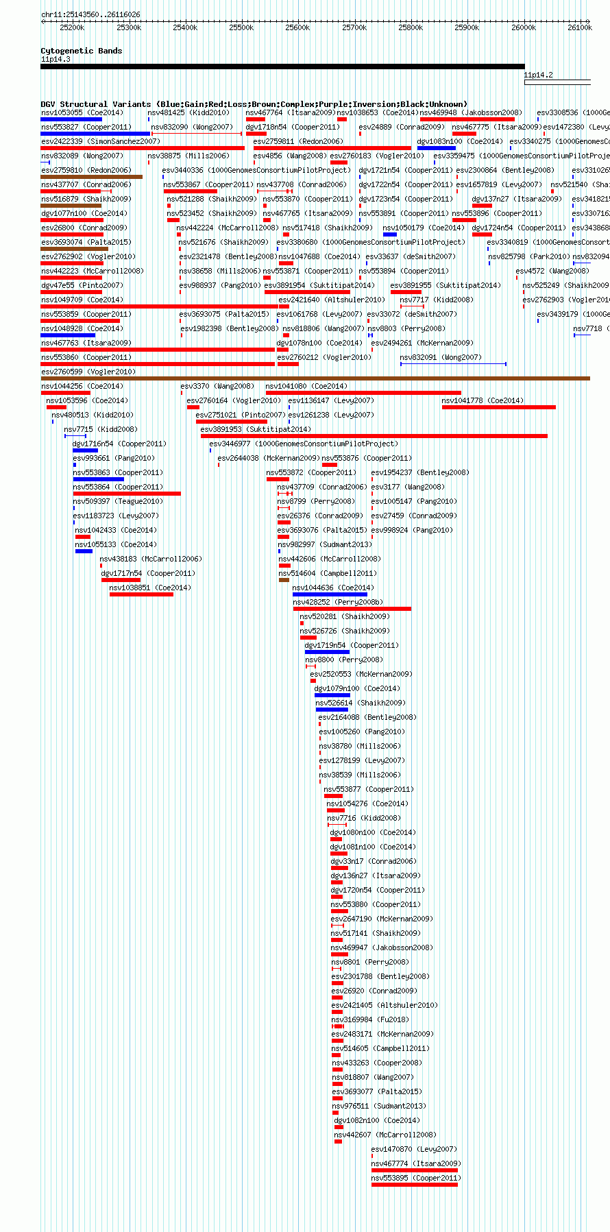Select variant dgv1083n100 (Coe2014)
This screenshot has height=1232, width=610.
tap(460, 141)
